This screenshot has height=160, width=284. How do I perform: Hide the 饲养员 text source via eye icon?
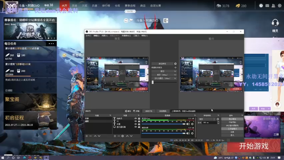point(136,118)
